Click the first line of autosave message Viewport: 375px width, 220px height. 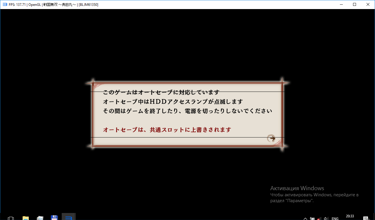pos(161,92)
